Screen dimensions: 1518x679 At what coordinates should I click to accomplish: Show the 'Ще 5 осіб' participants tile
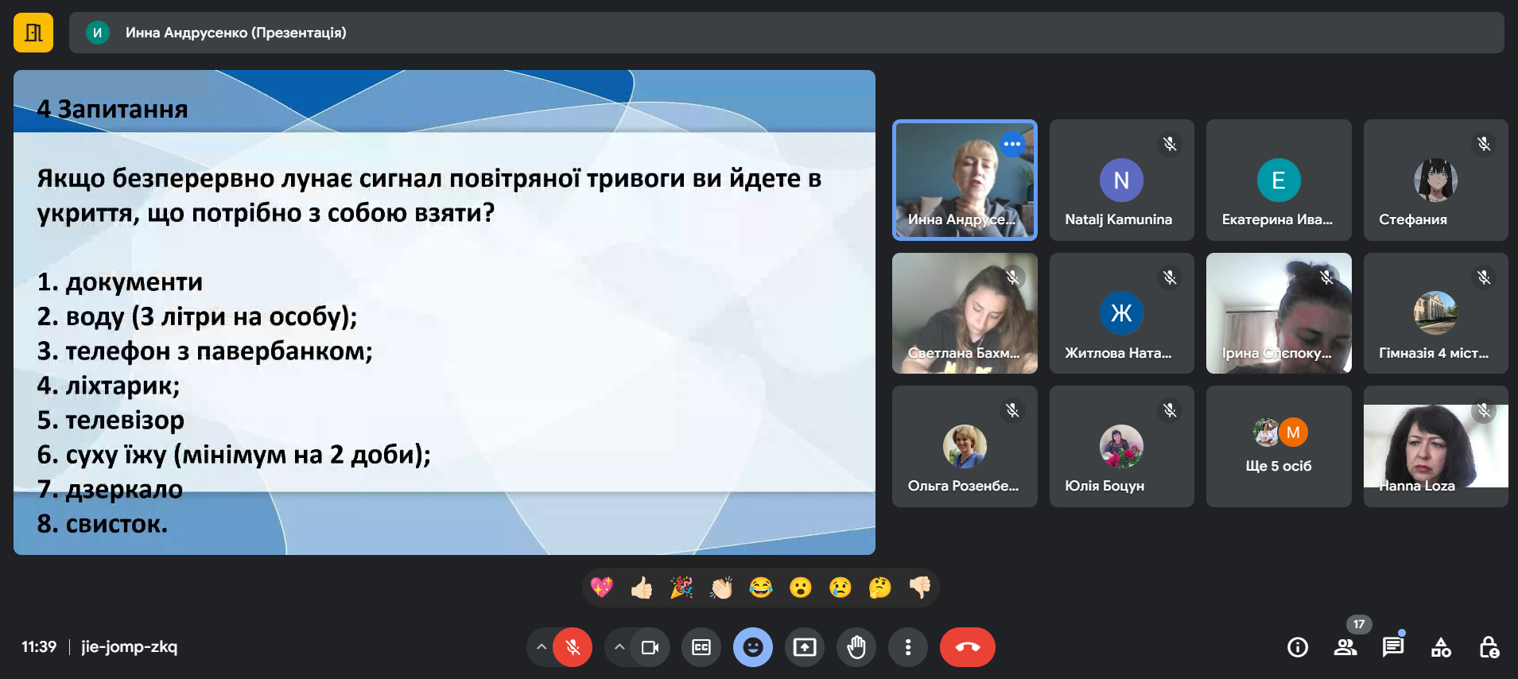(1278, 446)
